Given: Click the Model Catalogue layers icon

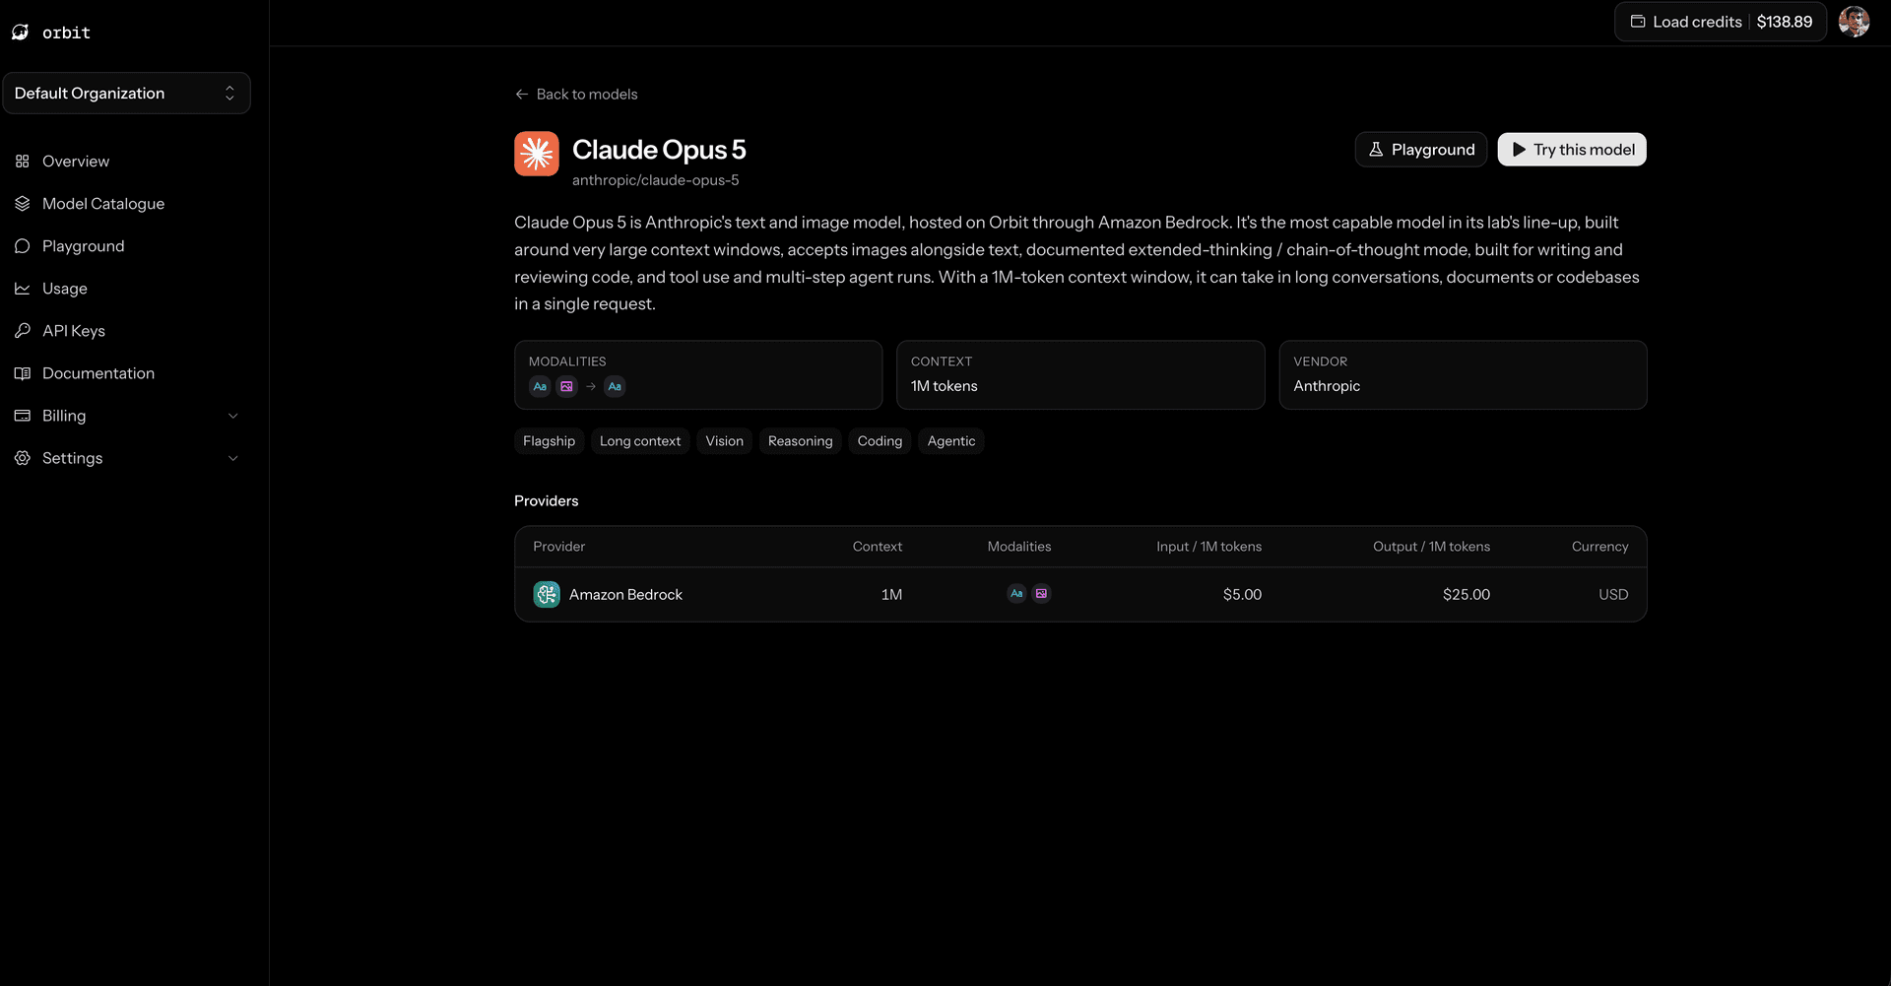Looking at the screenshot, I should (23, 204).
